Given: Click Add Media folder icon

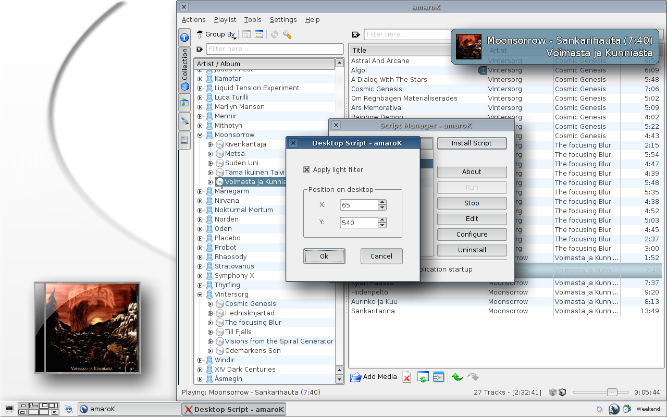Looking at the screenshot, I should [355, 377].
